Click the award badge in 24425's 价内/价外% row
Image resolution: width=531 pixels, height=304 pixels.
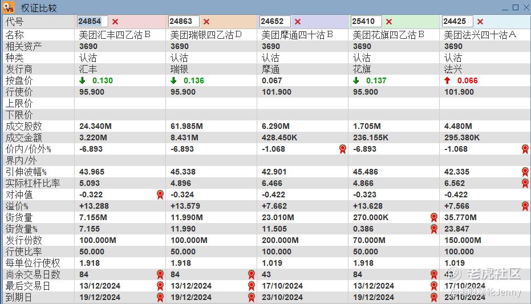[x=525, y=149]
